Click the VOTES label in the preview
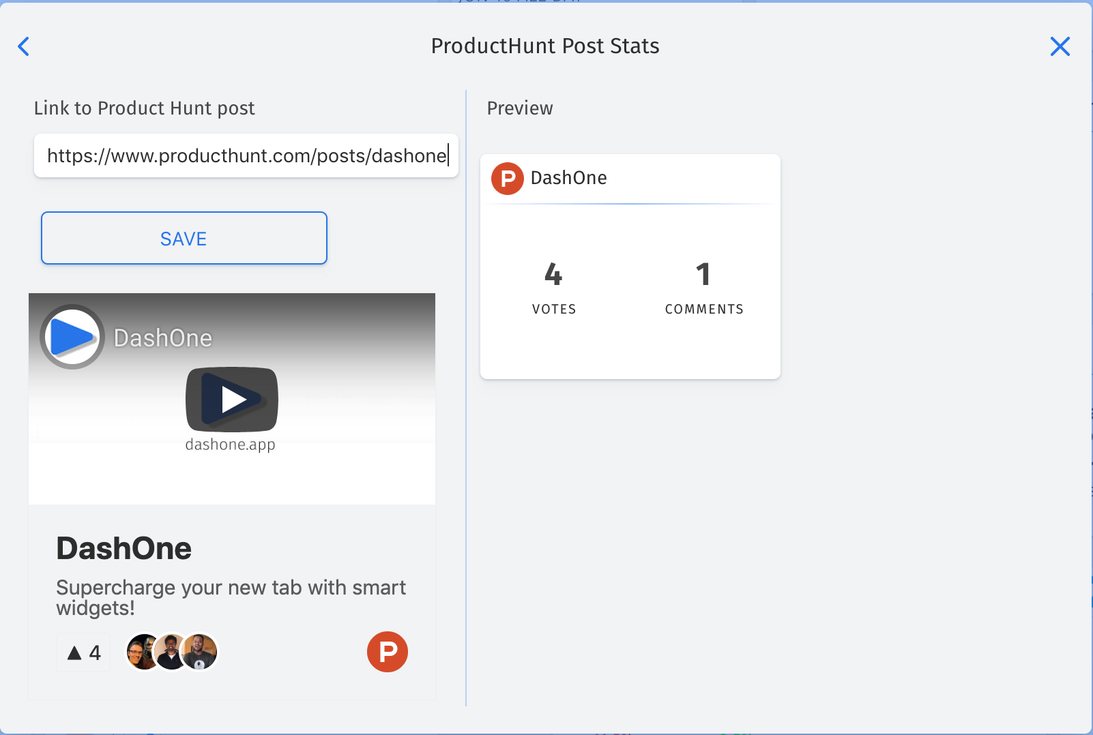1093x735 pixels. 554,309
